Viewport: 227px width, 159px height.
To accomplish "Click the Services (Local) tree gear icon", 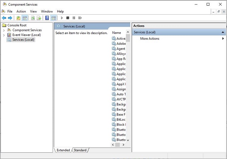I will click(x=9, y=40).
